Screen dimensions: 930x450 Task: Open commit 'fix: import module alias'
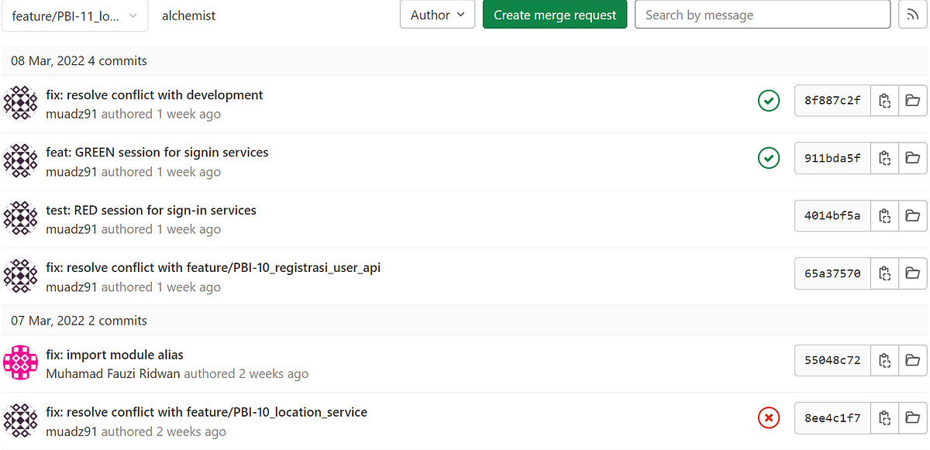(115, 356)
